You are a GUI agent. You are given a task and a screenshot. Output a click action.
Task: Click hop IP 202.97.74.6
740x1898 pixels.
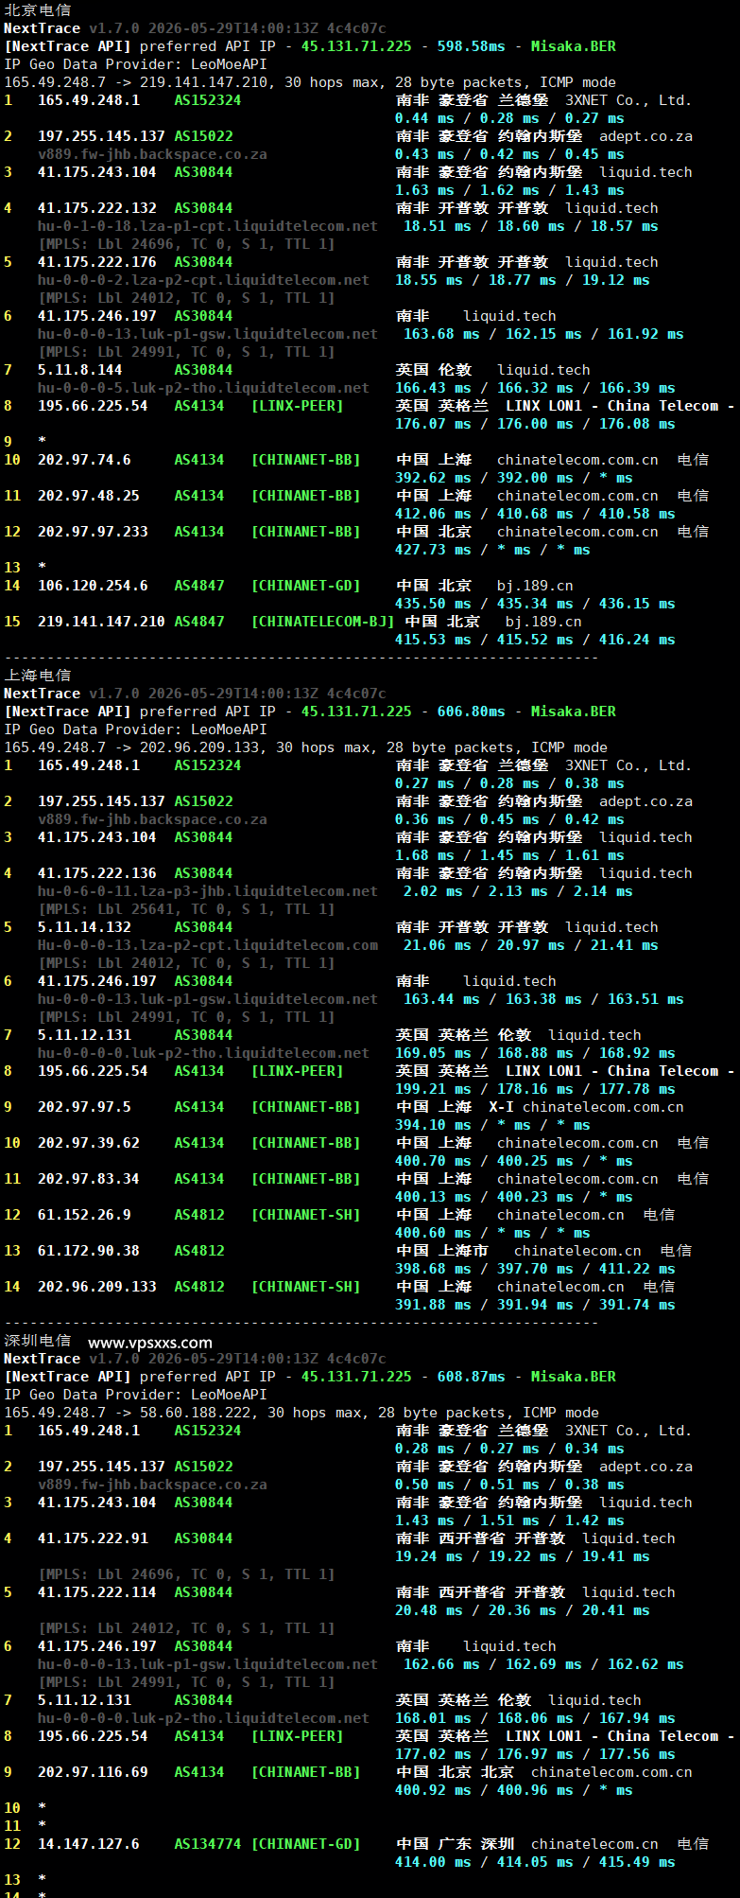click(x=84, y=460)
